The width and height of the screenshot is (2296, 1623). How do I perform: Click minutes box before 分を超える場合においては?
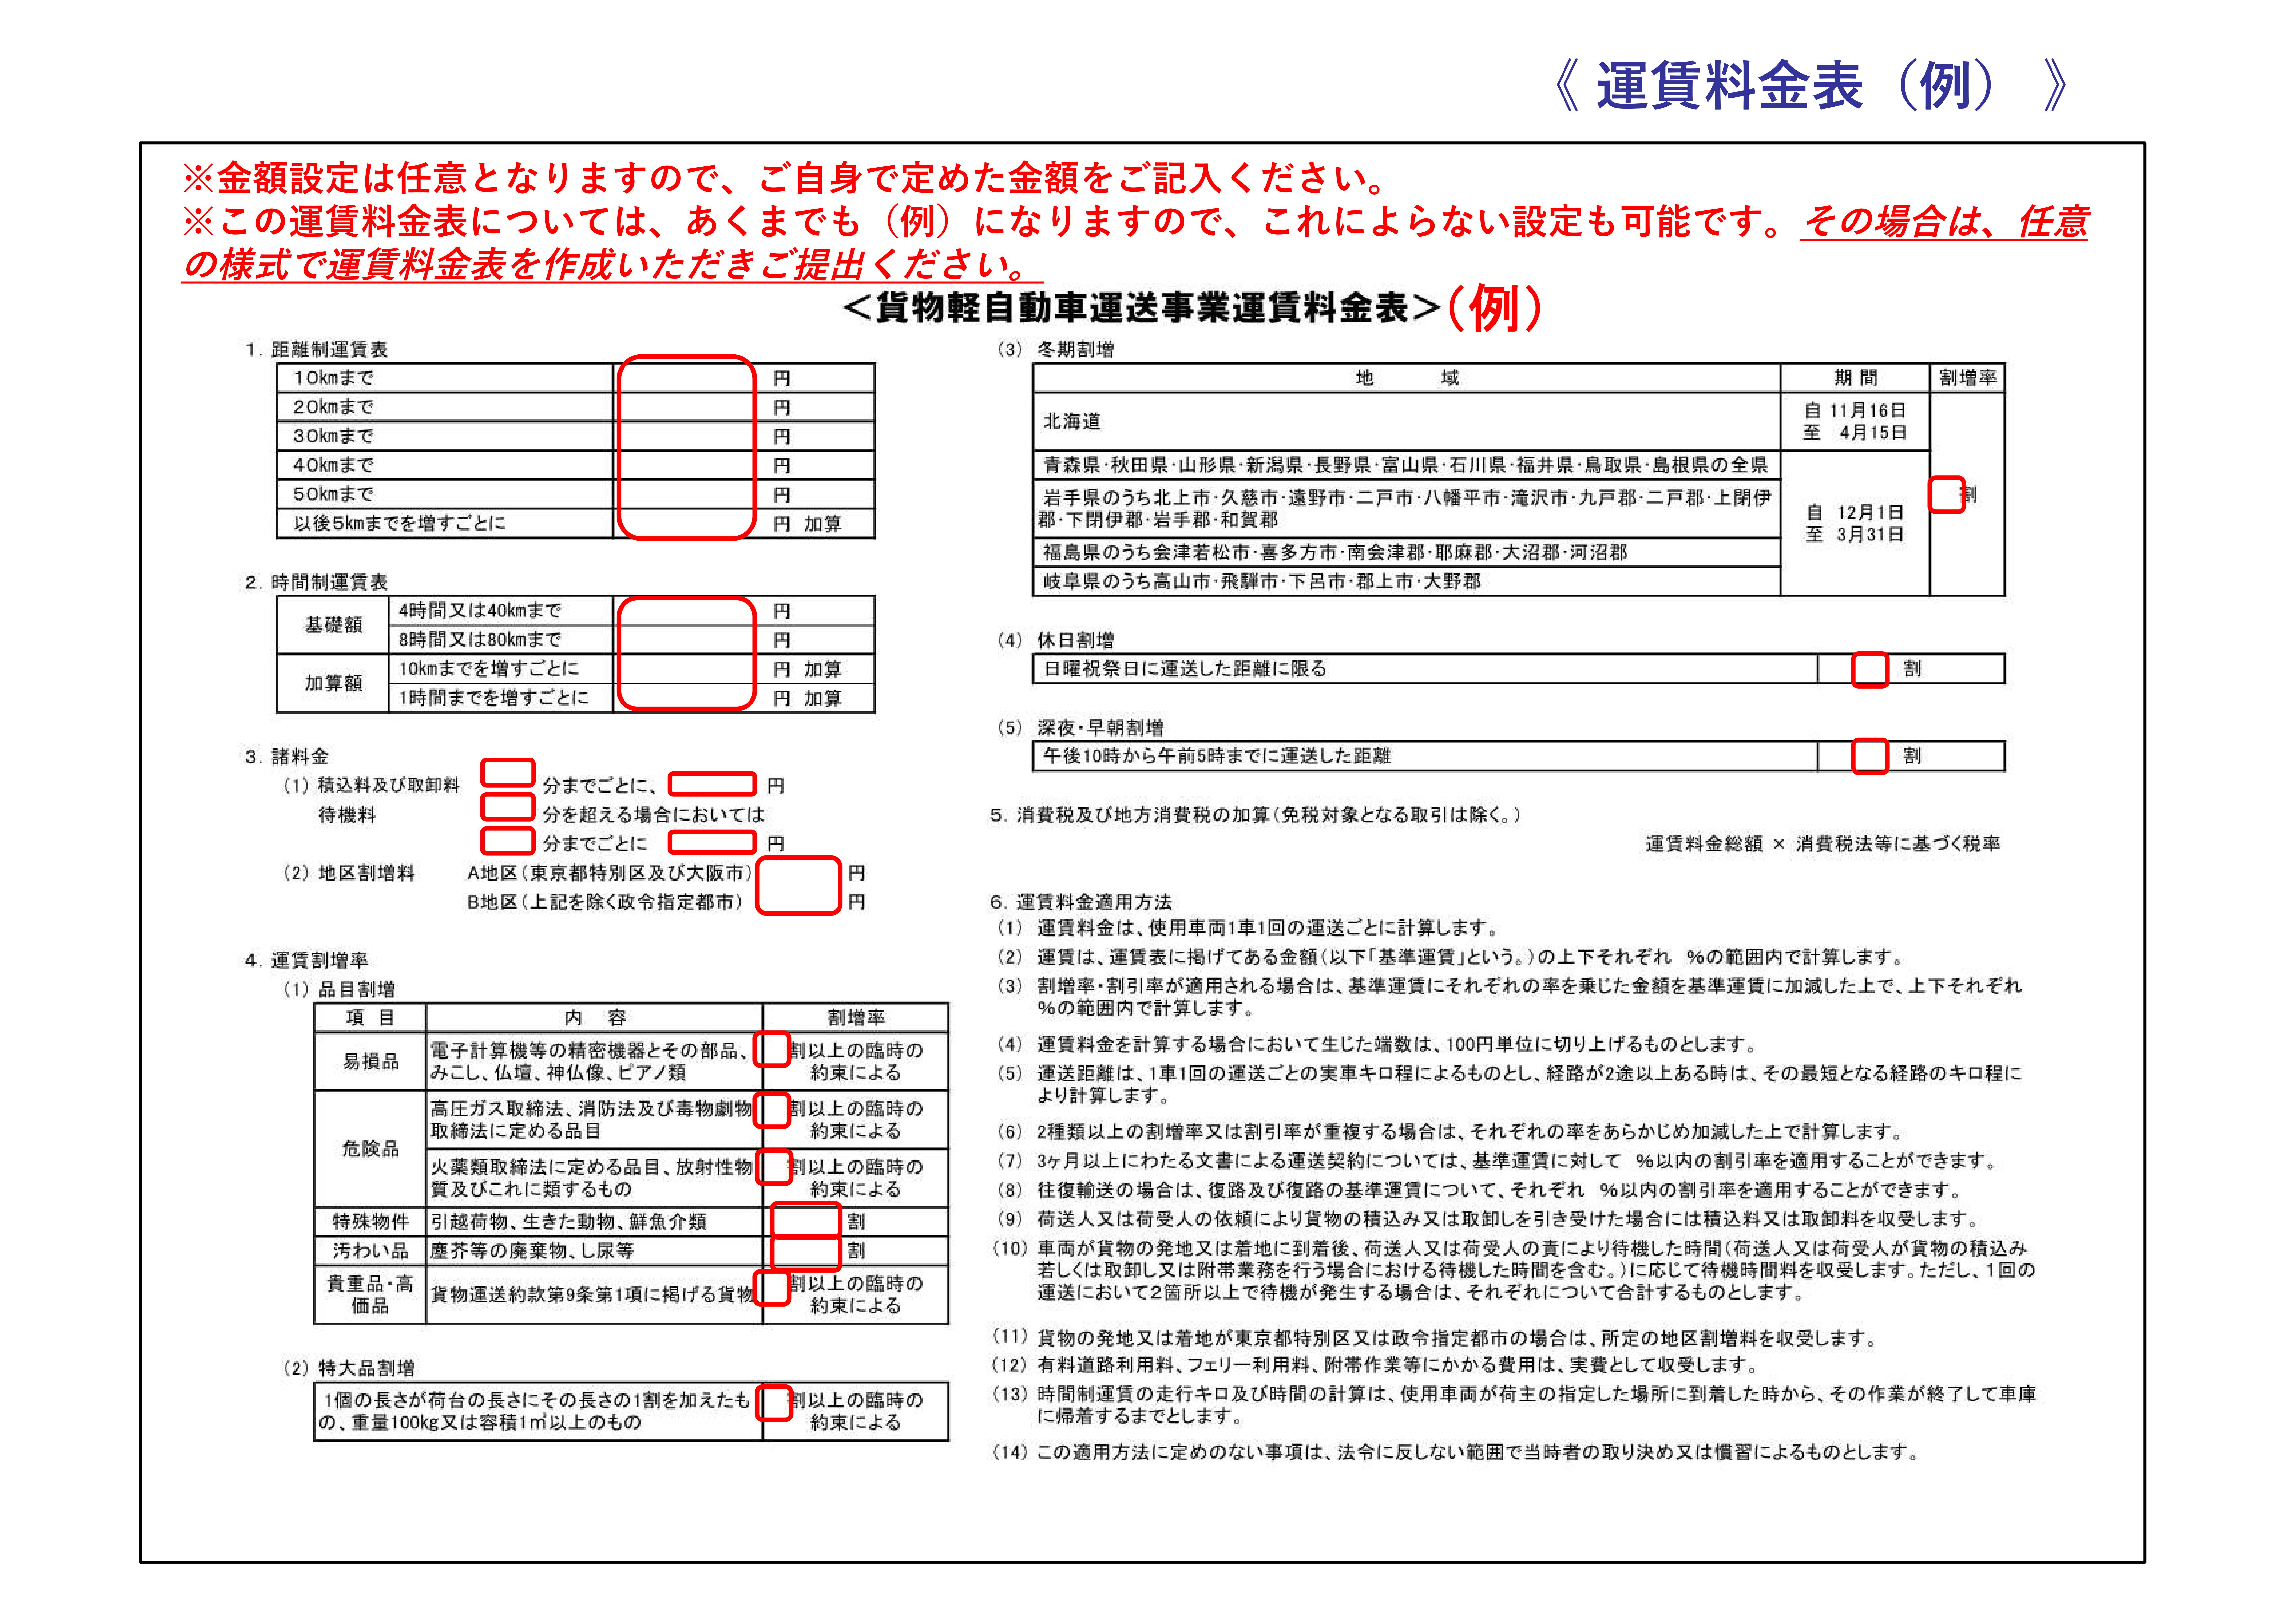[508, 806]
